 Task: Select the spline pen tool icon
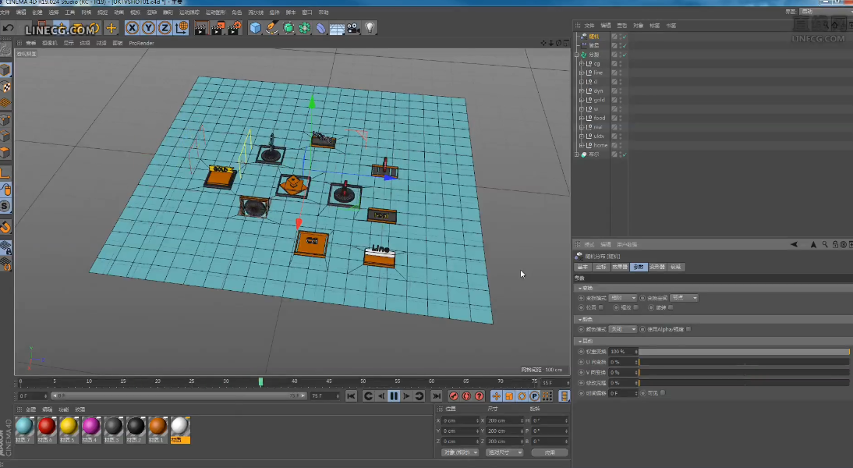[271, 28]
